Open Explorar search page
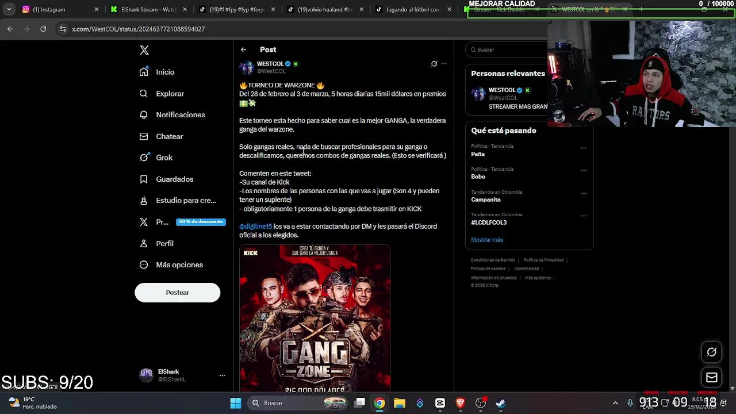The image size is (736, 414). coord(162,93)
